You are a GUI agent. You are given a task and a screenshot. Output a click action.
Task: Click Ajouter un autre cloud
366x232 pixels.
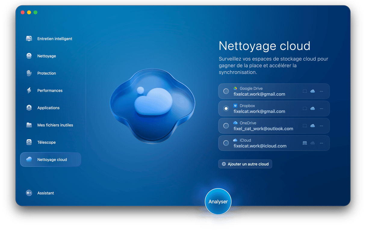click(245, 164)
